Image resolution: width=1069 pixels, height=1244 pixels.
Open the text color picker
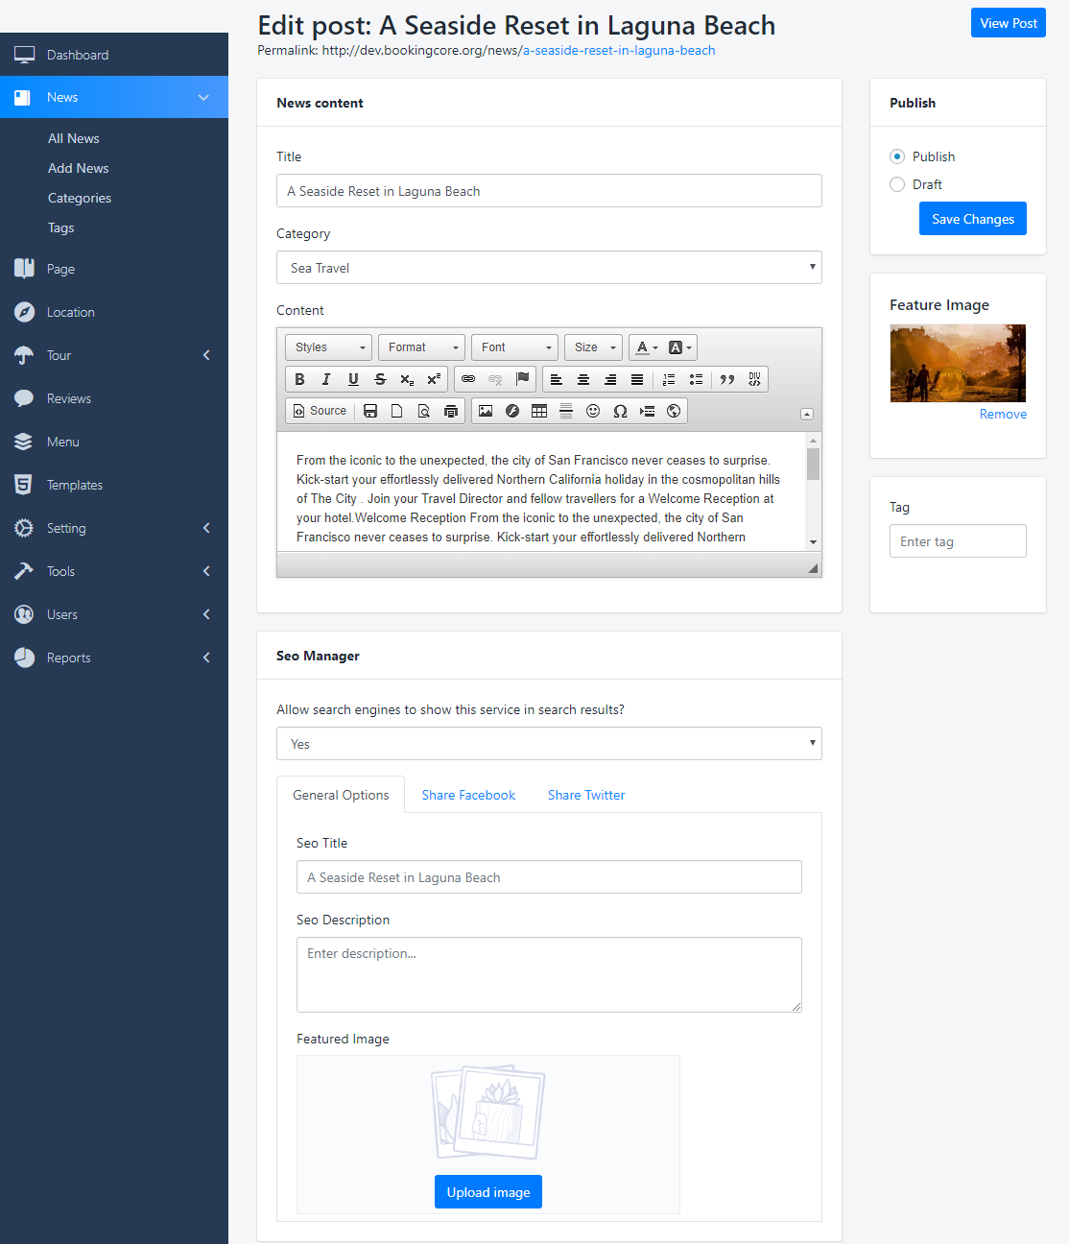pos(647,347)
